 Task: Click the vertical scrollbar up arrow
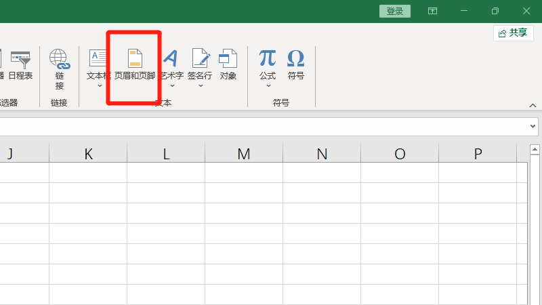(x=535, y=149)
